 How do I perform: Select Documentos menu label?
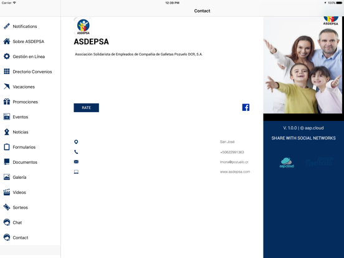tap(25, 162)
